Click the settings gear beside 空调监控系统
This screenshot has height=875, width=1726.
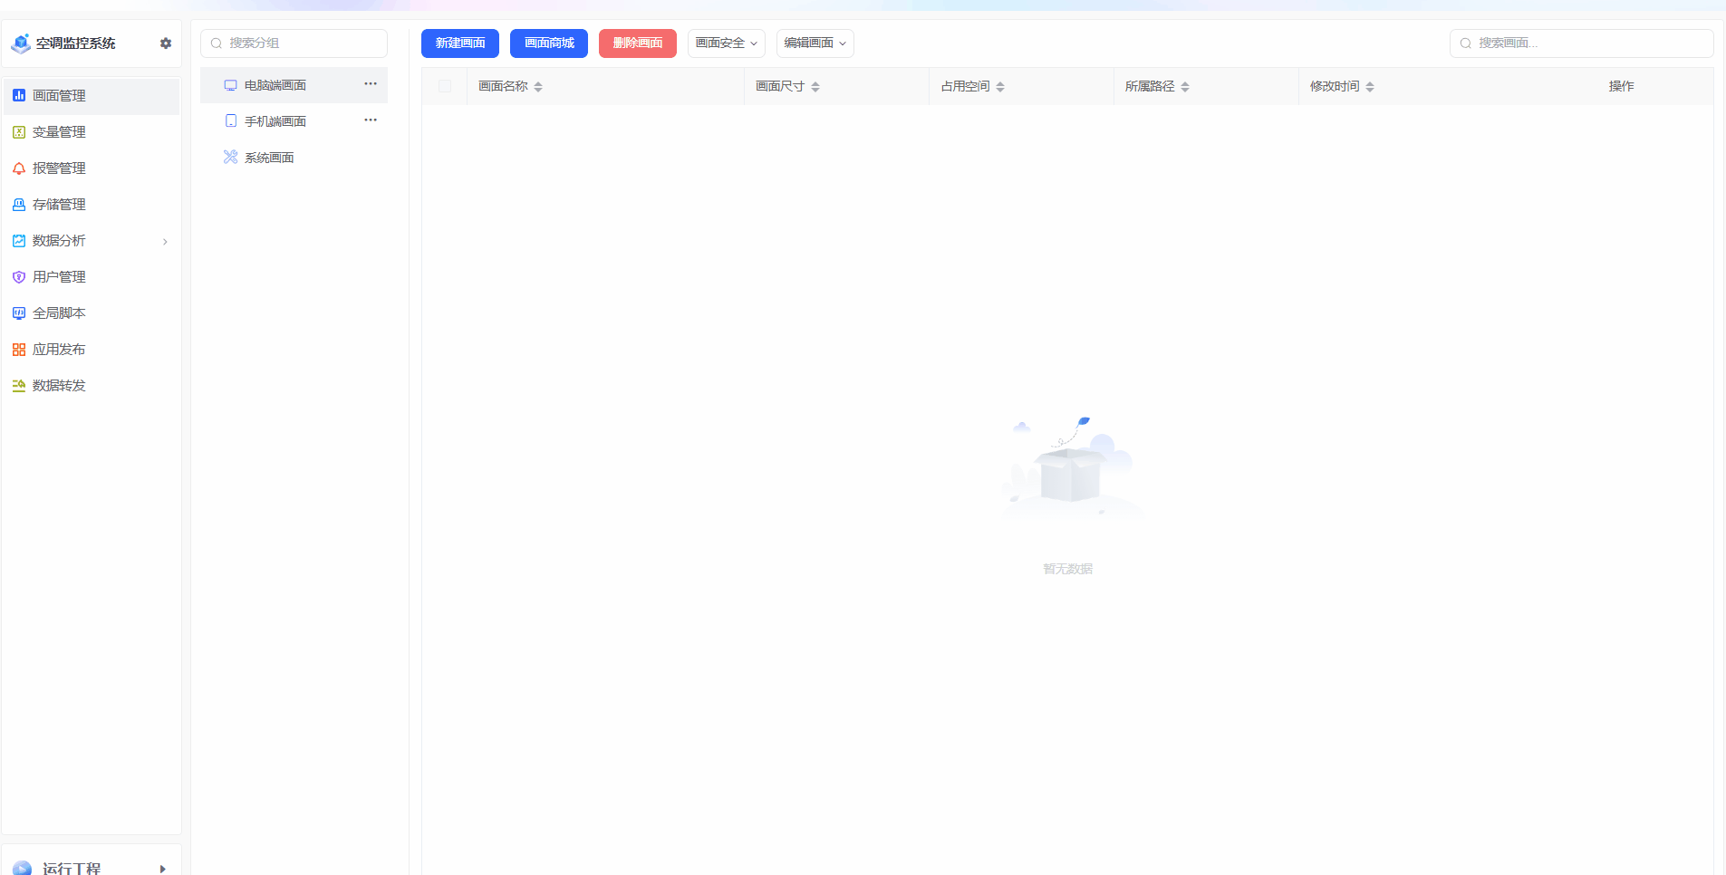coord(166,43)
